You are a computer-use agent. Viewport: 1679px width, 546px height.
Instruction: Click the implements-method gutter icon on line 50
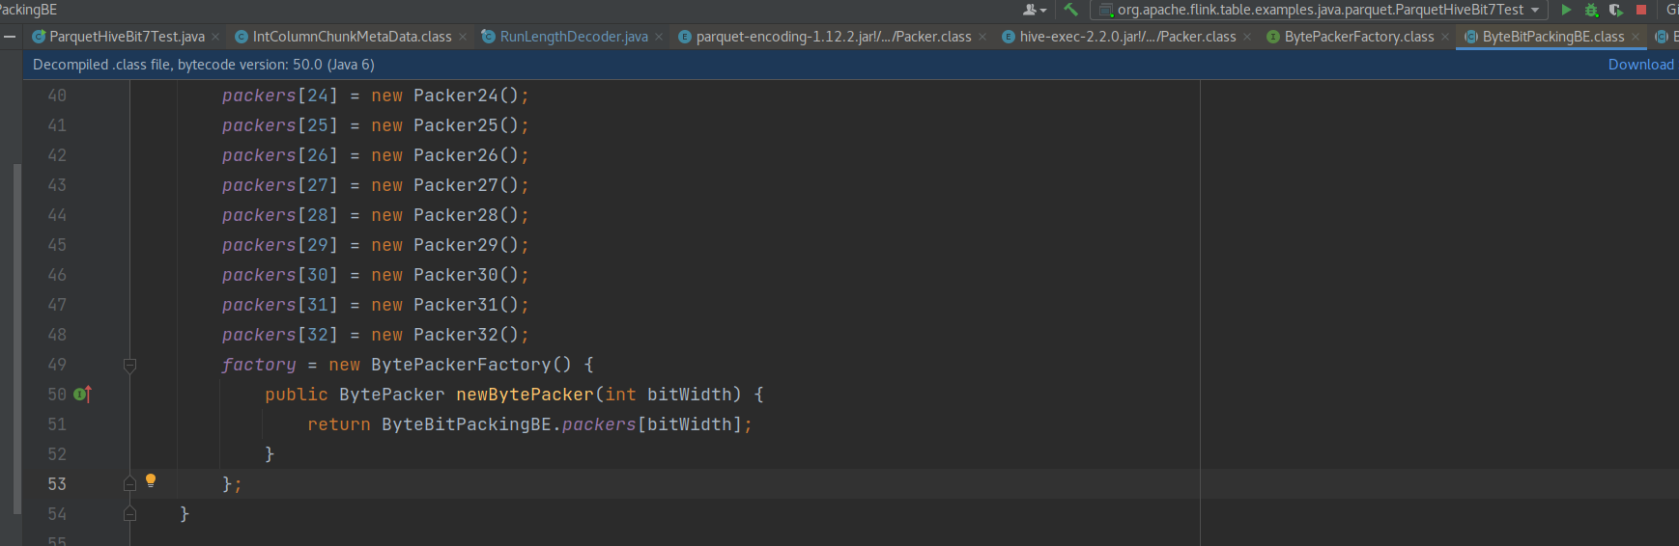(82, 394)
